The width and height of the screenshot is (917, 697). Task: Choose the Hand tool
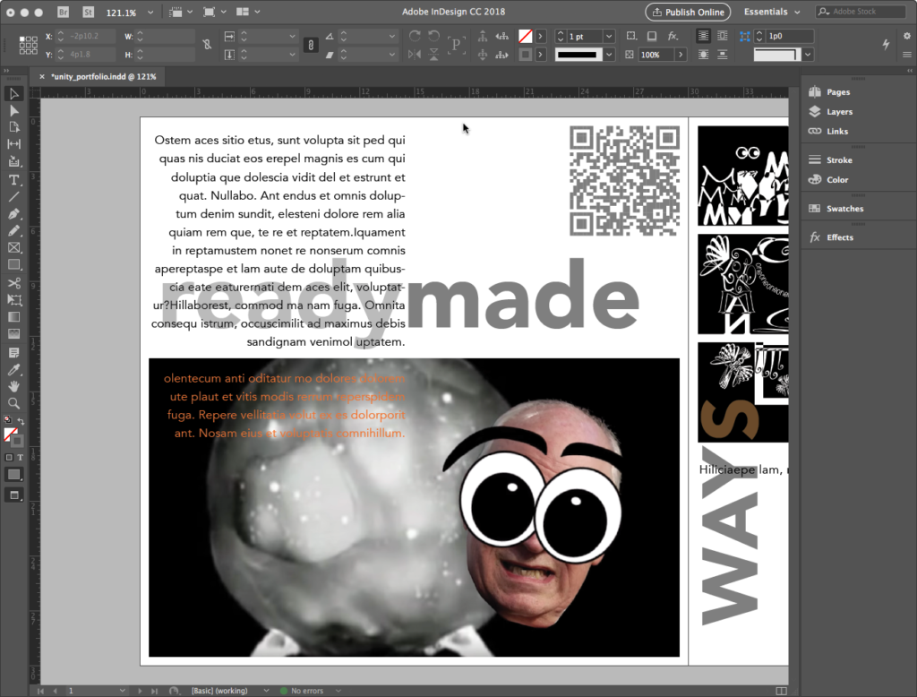pyautogui.click(x=14, y=386)
